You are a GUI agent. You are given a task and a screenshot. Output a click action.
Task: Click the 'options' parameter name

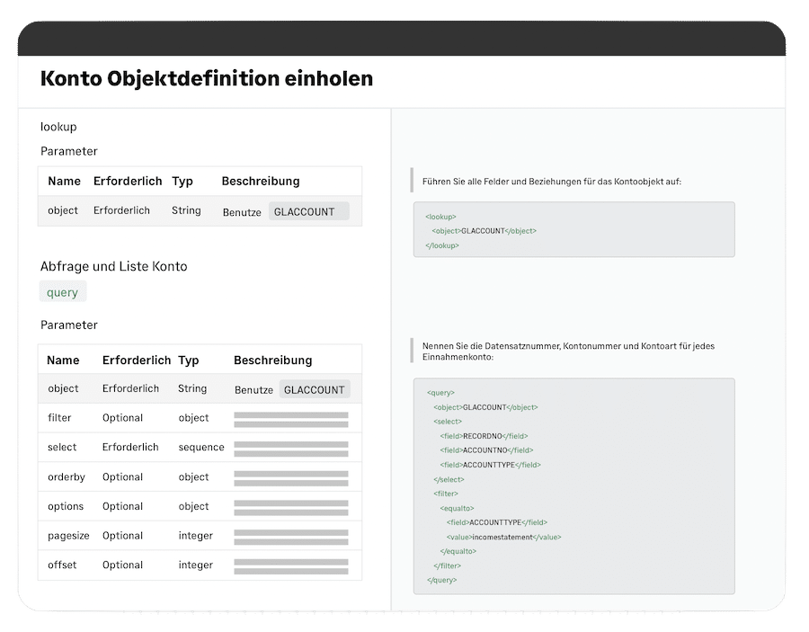(x=66, y=506)
